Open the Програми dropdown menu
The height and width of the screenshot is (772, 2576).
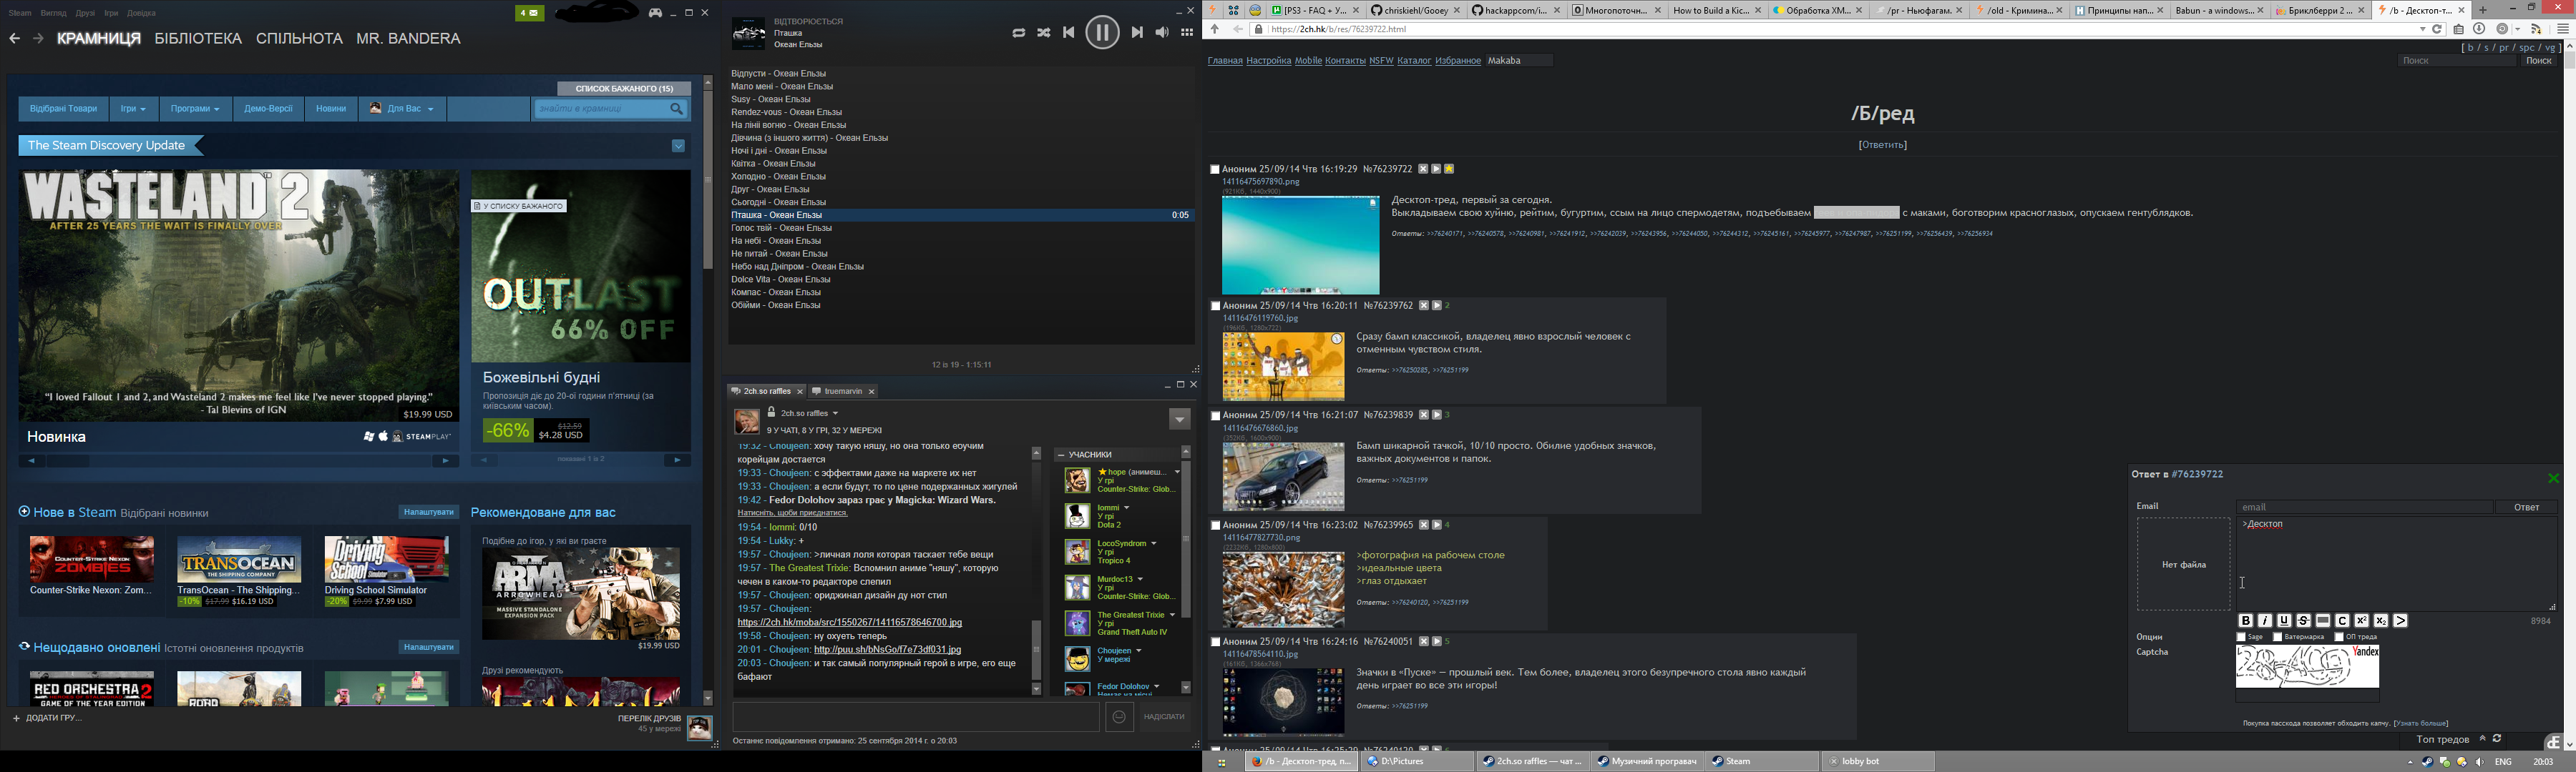pos(195,109)
